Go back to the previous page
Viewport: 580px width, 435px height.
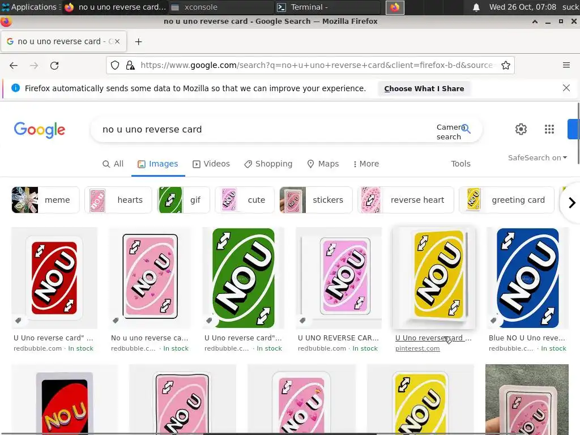click(x=14, y=66)
